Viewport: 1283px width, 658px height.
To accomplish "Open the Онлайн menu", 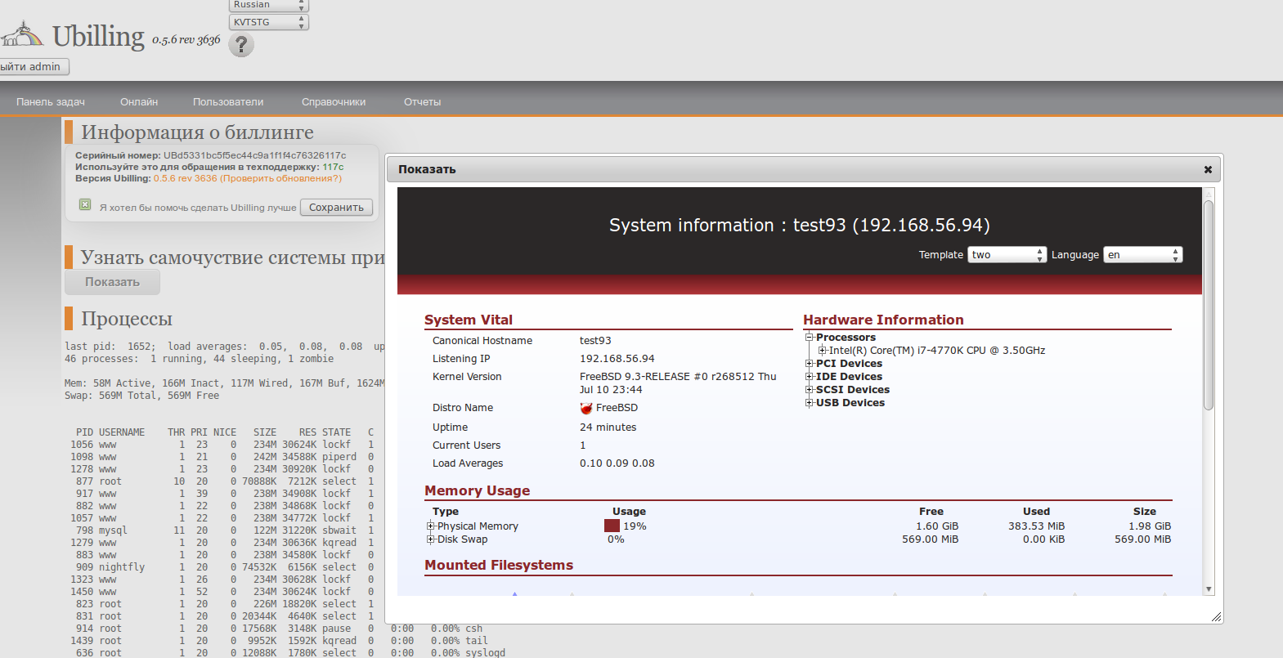I will pyautogui.click(x=139, y=102).
